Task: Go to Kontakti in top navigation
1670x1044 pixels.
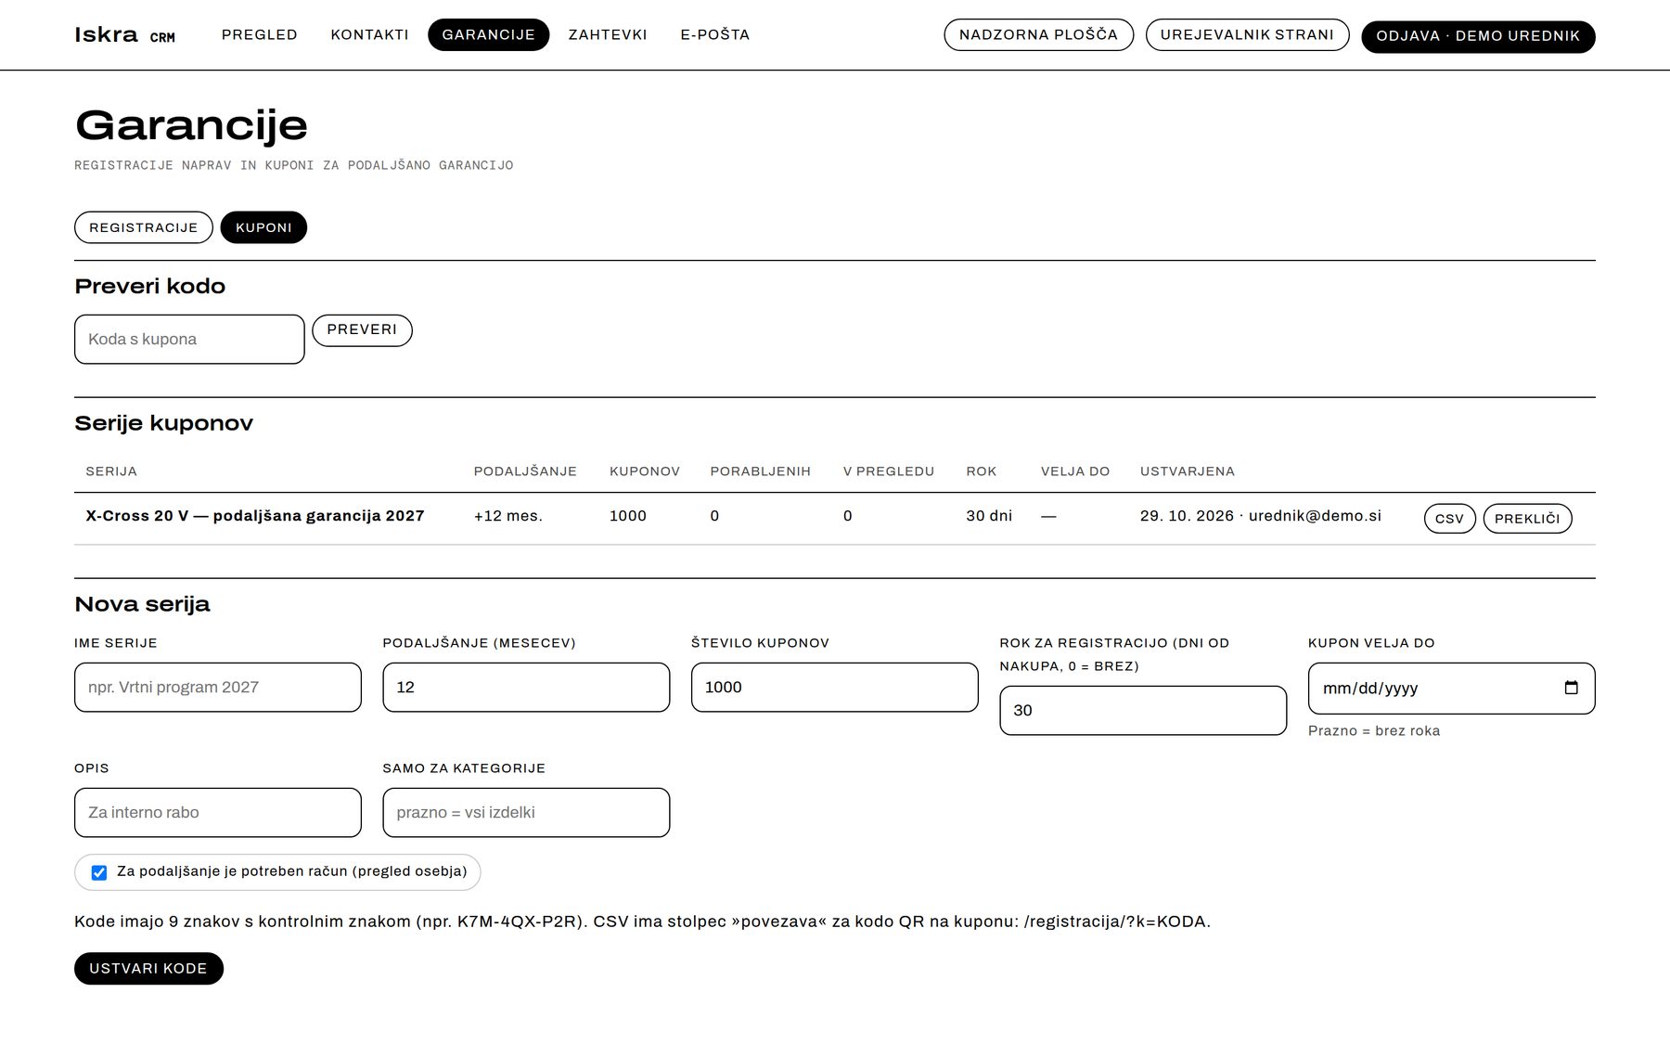Action: [x=369, y=34]
